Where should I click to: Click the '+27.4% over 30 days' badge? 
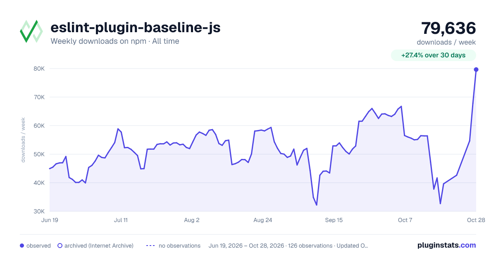pos(434,55)
